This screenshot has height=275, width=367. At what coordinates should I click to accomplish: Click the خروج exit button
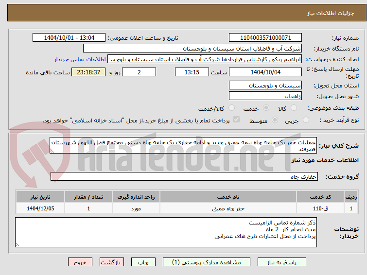(80, 262)
